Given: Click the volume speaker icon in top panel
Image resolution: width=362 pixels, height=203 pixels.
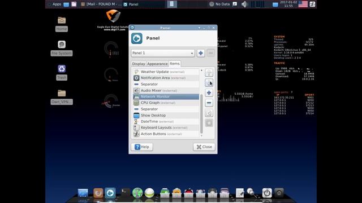Looking at the screenshot, I should tap(244, 4).
